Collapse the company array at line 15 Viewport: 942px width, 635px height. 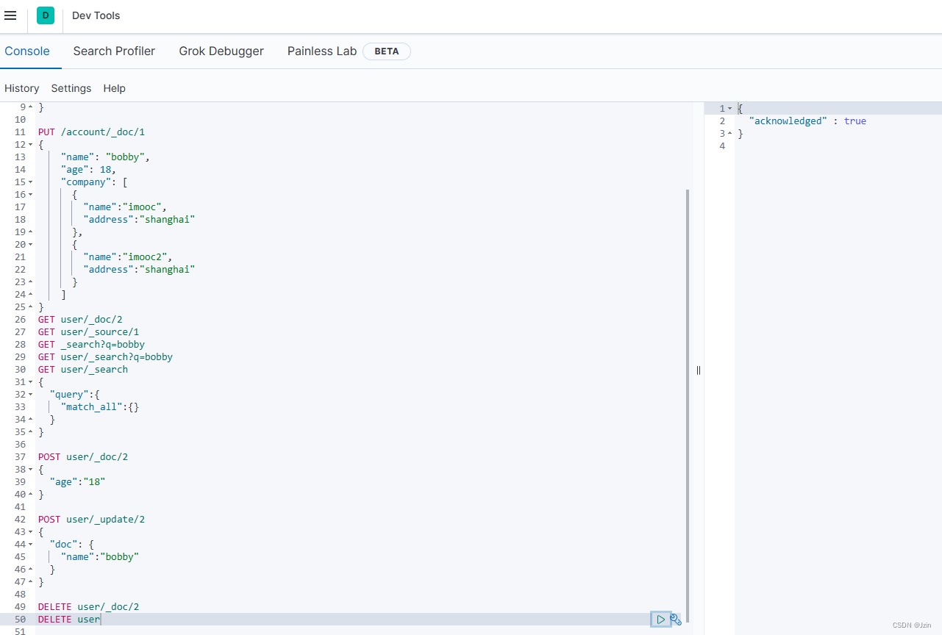30,182
